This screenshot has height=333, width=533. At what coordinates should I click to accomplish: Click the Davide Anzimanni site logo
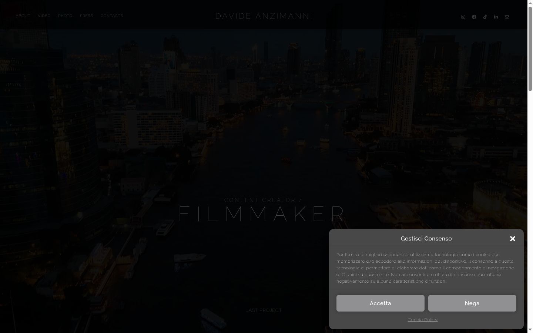(x=264, y=16)
